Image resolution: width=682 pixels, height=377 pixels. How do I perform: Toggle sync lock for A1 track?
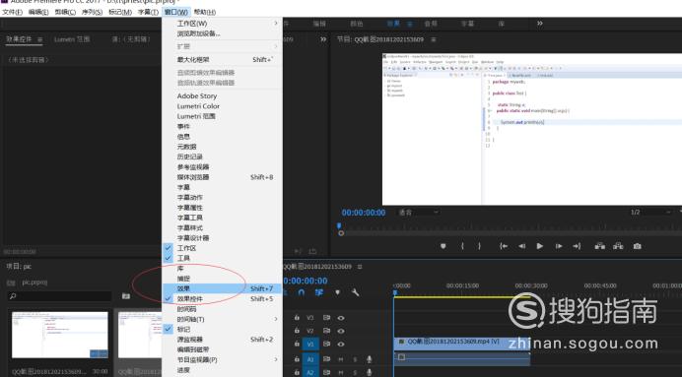326,359
